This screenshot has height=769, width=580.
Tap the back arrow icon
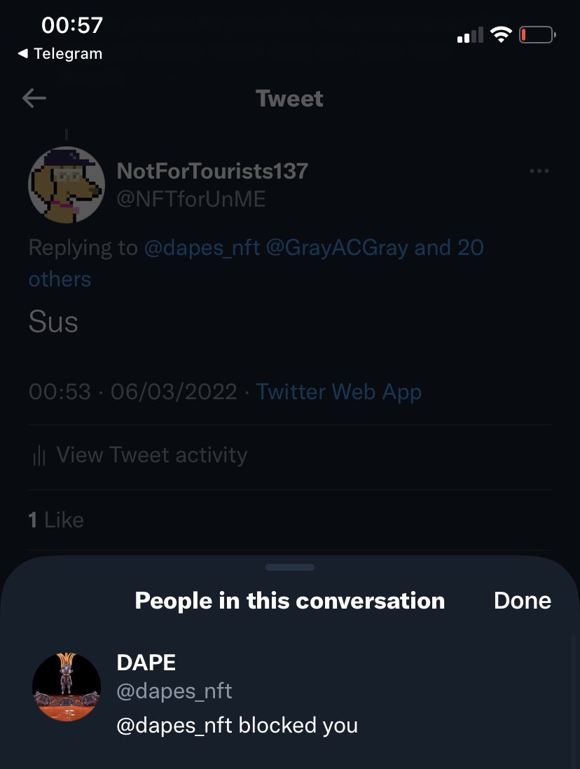tap(34, 98)
